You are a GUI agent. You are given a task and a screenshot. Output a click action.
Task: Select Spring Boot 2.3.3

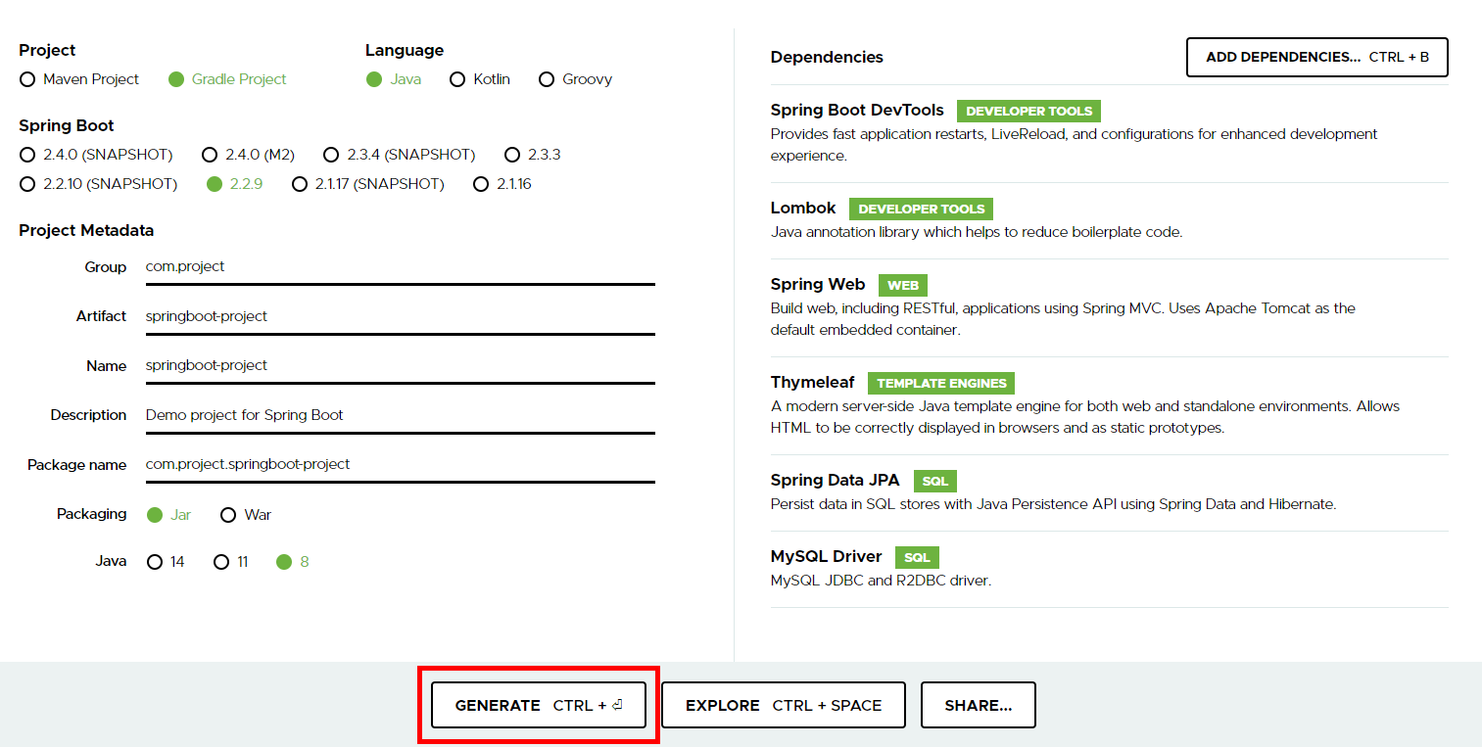point(512,155)
